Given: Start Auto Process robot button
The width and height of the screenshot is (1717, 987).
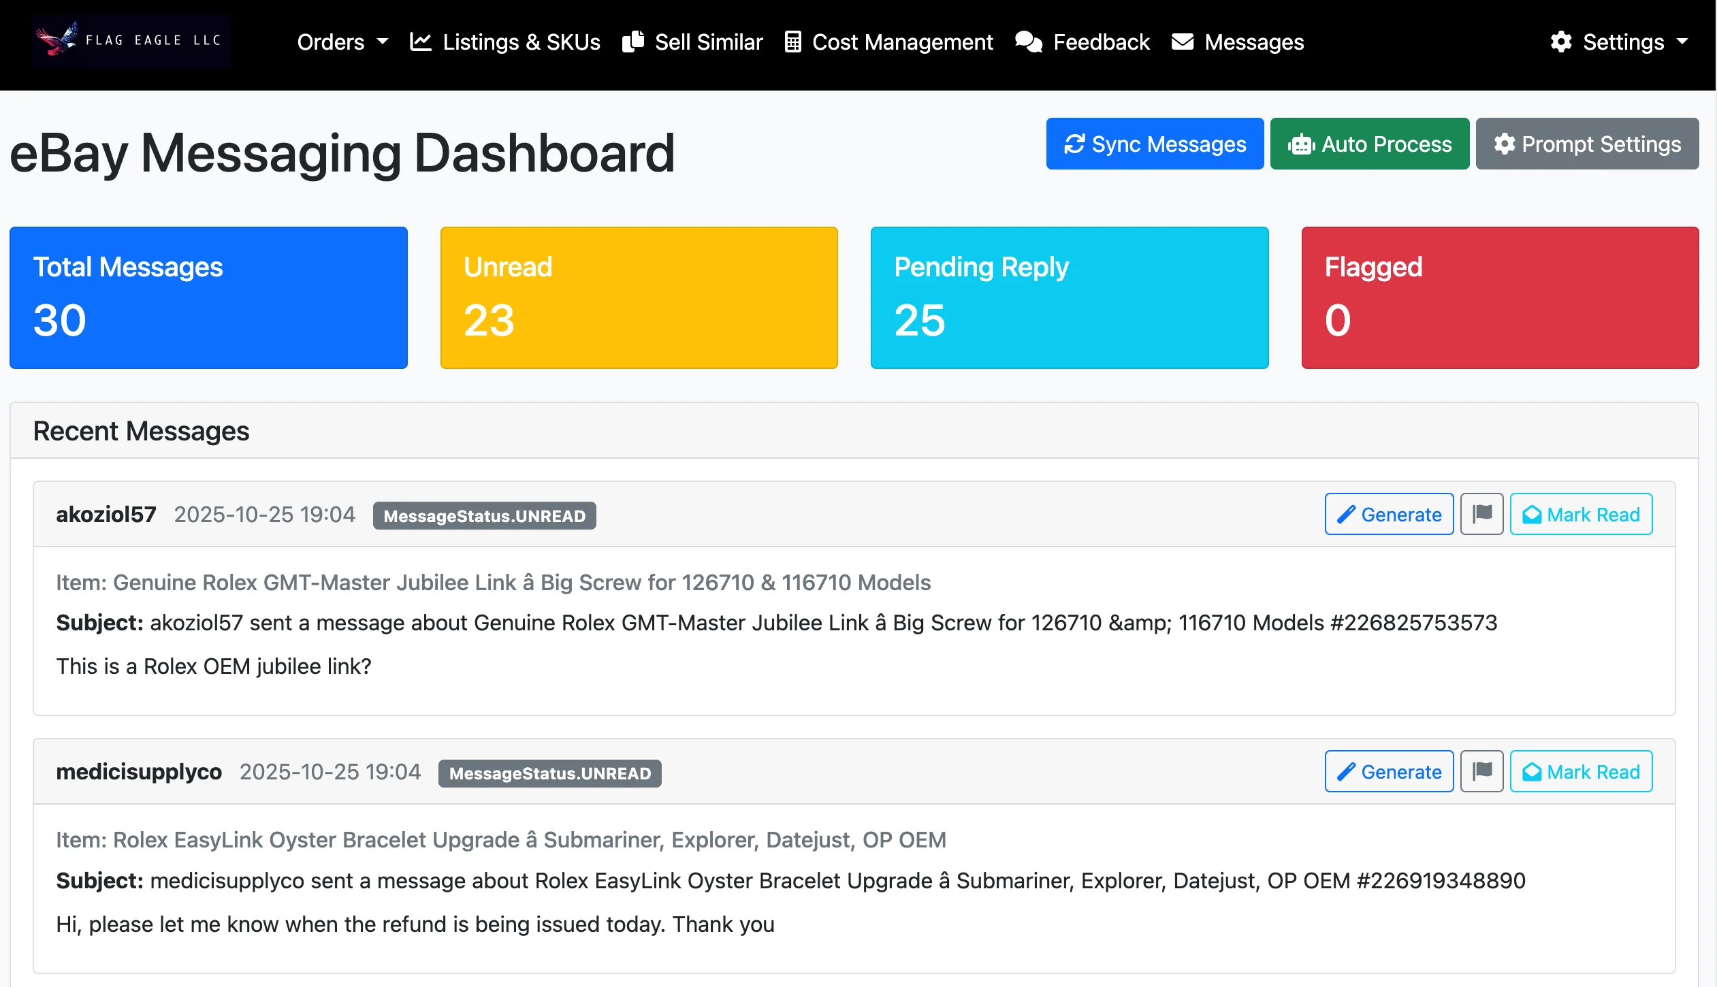Looking at the screenshot, I should coord(1369,144).
